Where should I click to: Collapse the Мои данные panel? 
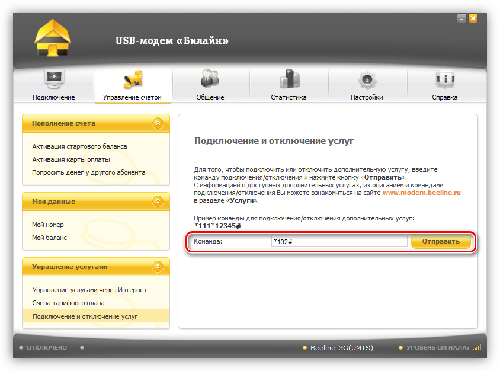click(157, 202)
